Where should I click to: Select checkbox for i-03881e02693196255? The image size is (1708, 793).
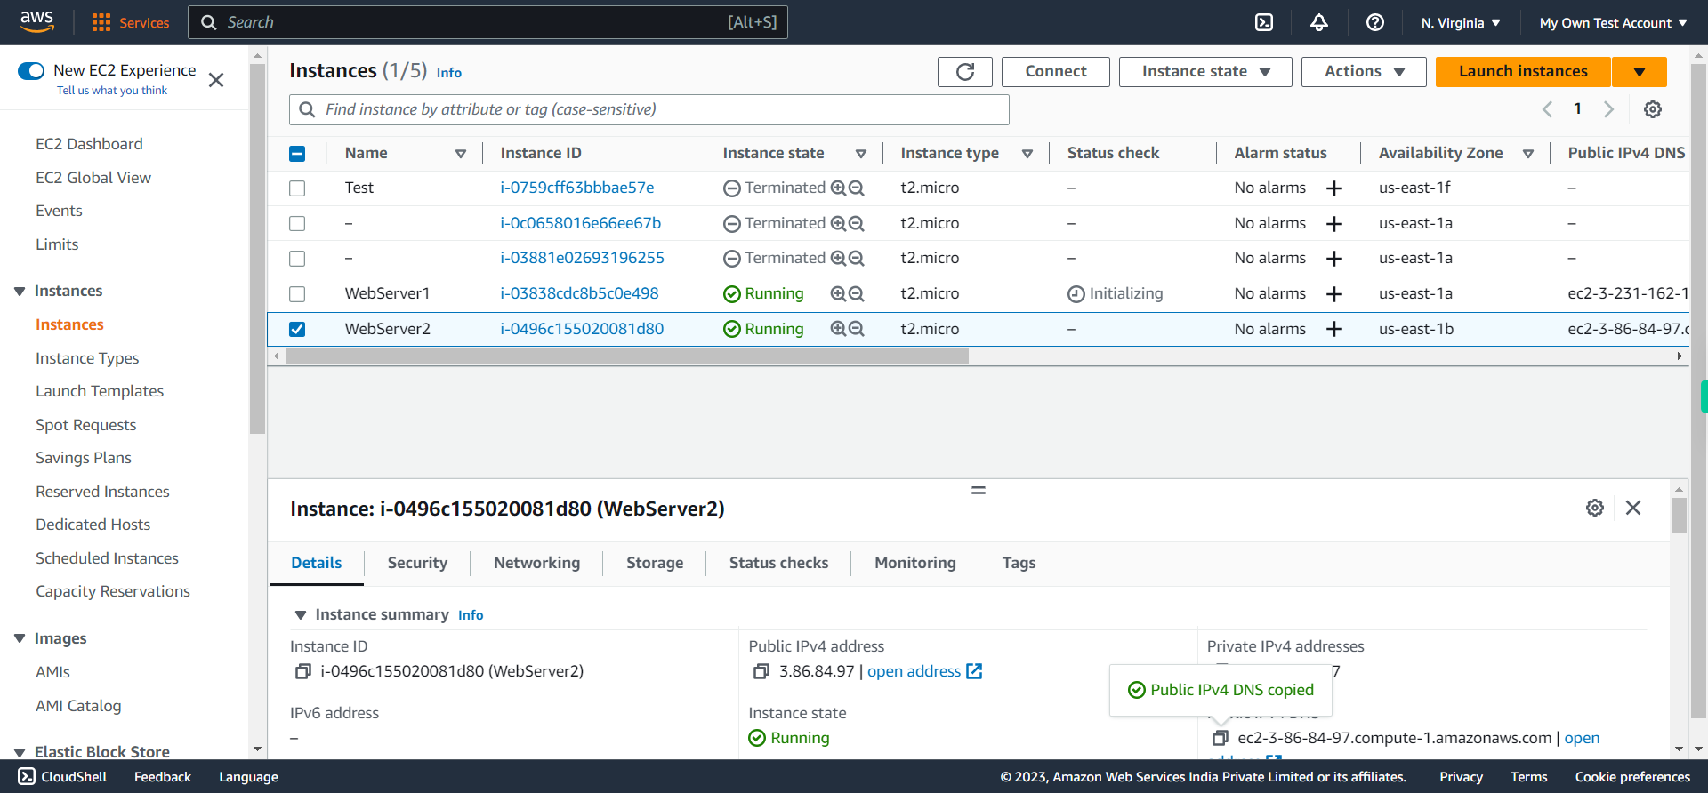[x=297, y=259]
